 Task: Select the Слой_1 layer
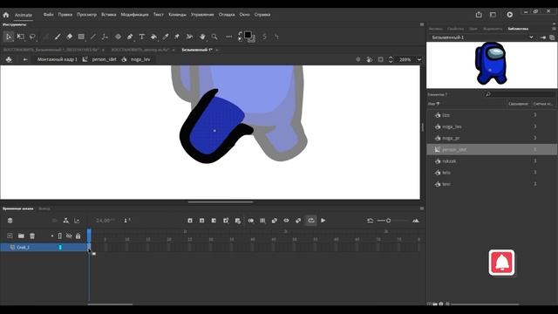point(44,247)
